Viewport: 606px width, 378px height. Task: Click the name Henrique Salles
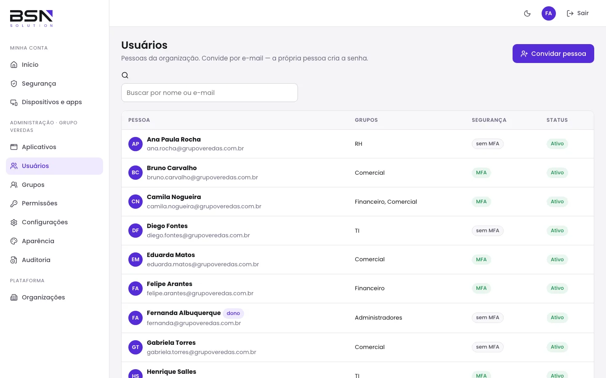172,372
